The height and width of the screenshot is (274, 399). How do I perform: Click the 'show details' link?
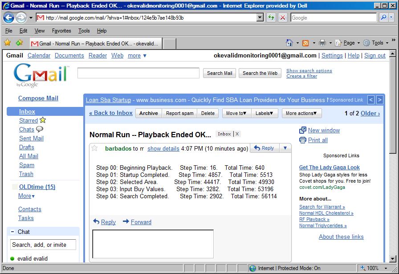[x=163, y=148]
